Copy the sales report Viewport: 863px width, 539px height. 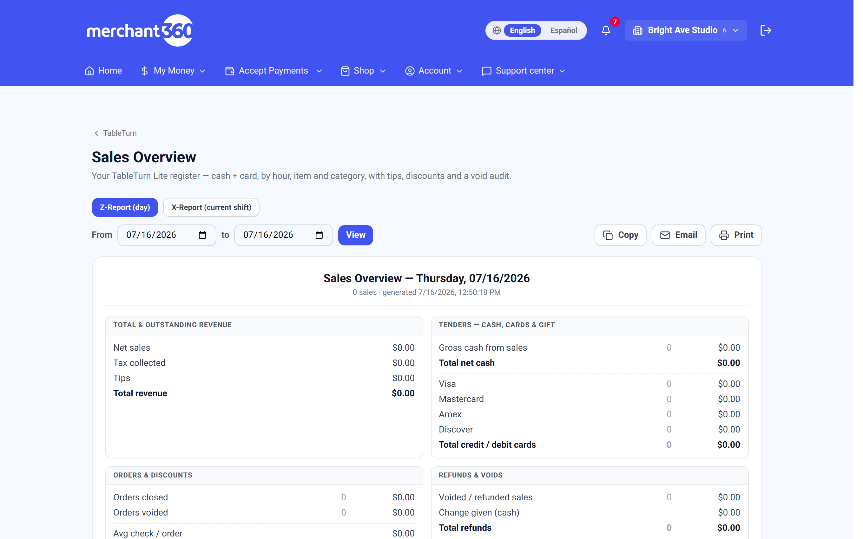(621, 235)
